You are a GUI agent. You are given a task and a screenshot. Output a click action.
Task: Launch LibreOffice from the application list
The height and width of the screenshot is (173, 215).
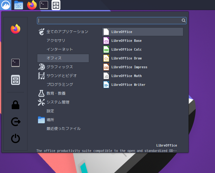click(143, 32)
